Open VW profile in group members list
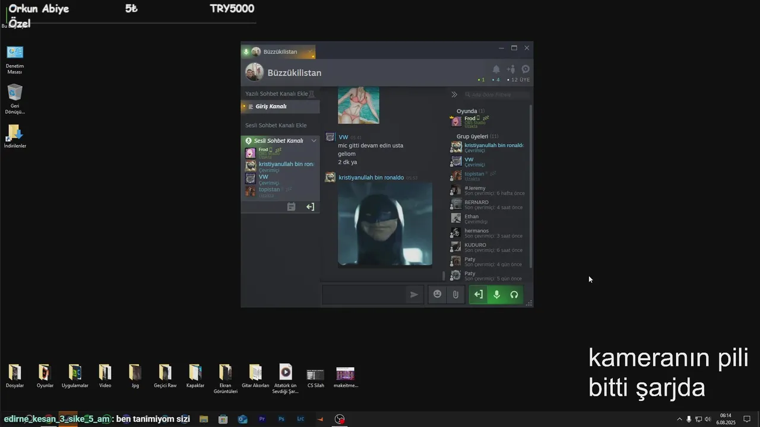This screenshot has height=427, width=760. click(x=490, y=161)
